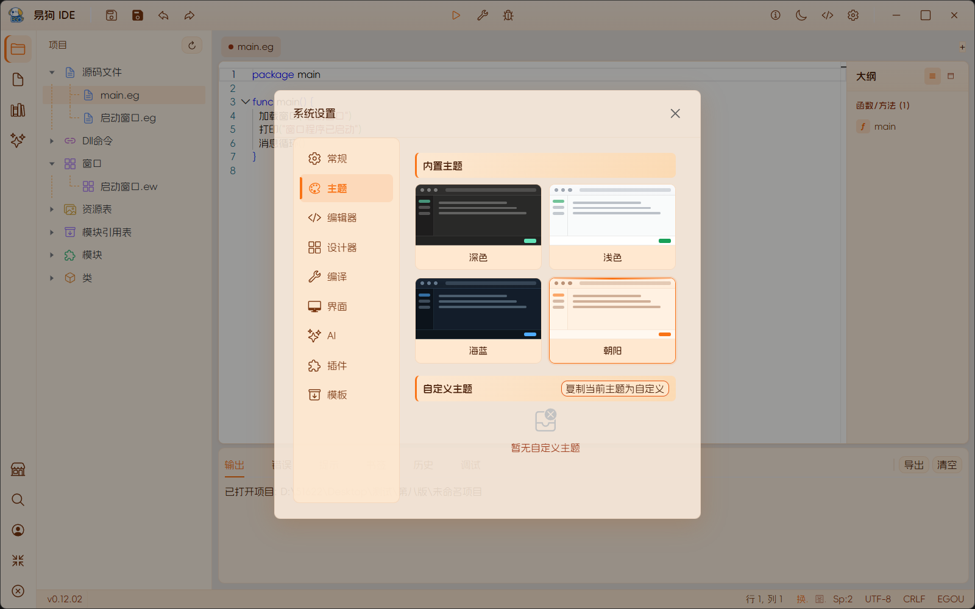The height and width of the screenshot is (609, 975).
Task: Click the save all icon
Action: tap(138, 15)
